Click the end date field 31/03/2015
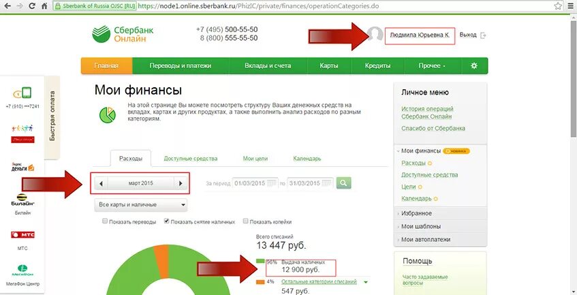This screenshot has width=577, height=295. 310,183
